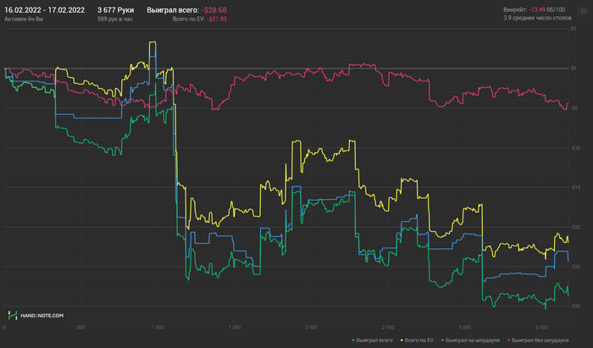This screenshot has height=348, width=593.
Task: Click the '3 677 Руки' hands count
Action: tap(116, 10)
